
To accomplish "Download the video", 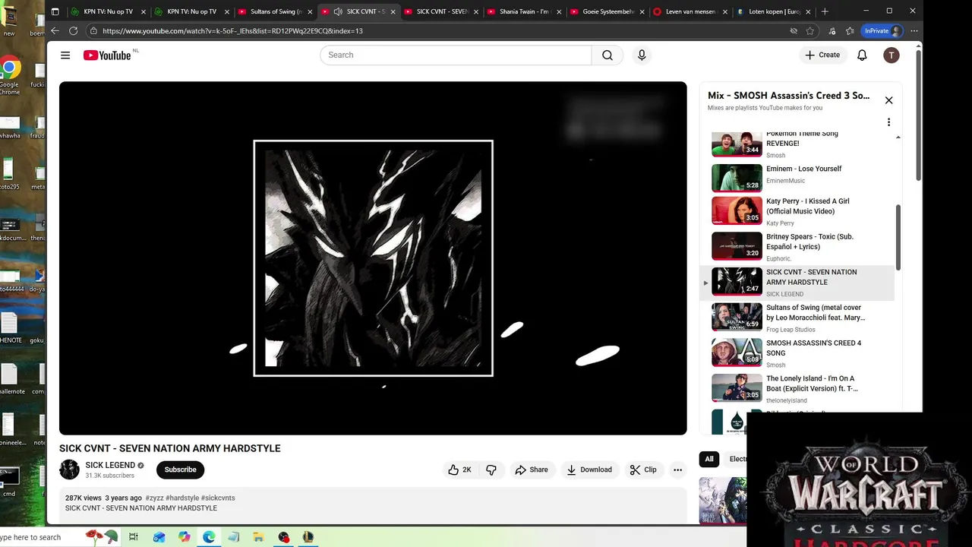I will [589, 470].
